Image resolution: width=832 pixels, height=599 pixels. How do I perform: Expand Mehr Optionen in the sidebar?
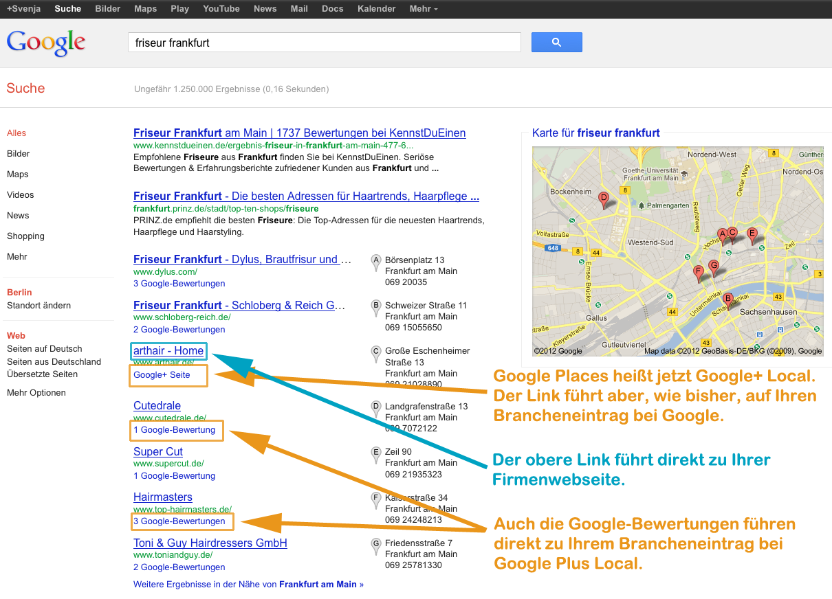click(36, 393)
